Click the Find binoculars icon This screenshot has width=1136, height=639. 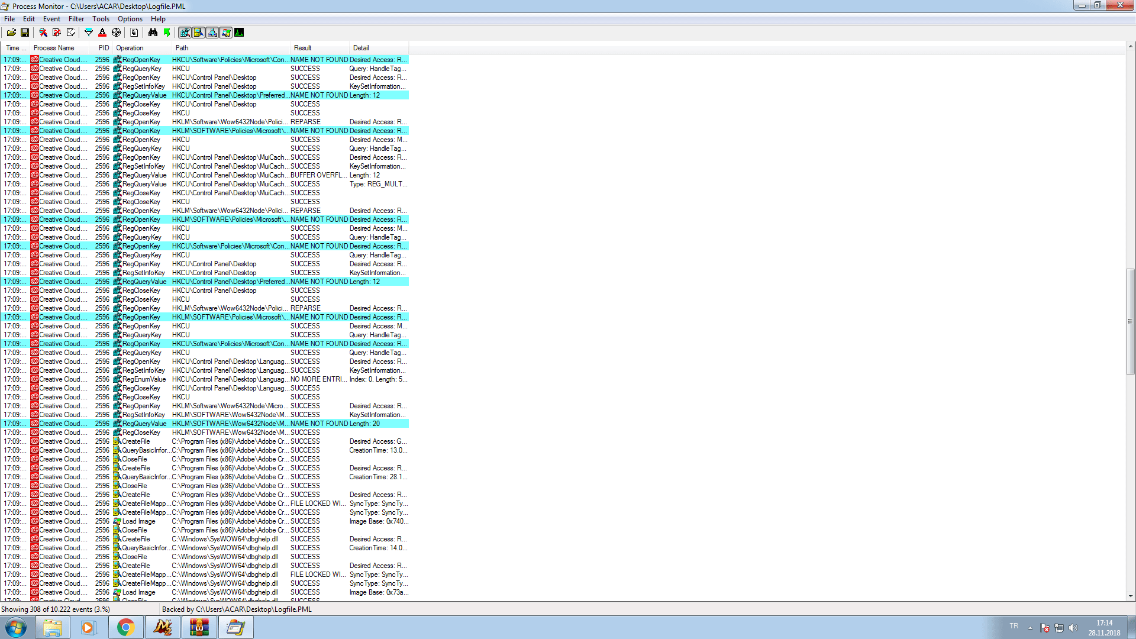pos(153,33)
